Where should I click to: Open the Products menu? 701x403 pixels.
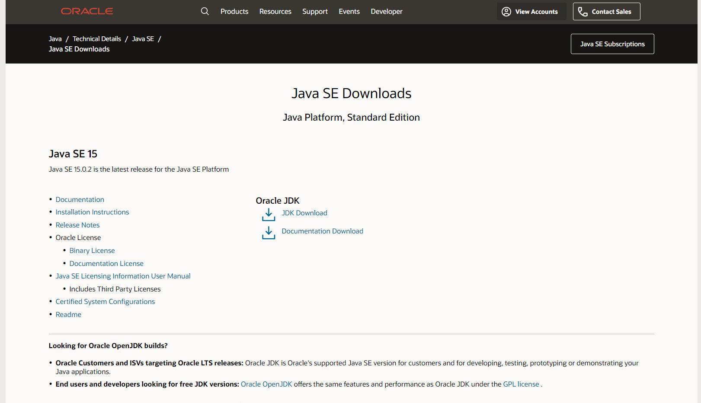pos(234,12)
